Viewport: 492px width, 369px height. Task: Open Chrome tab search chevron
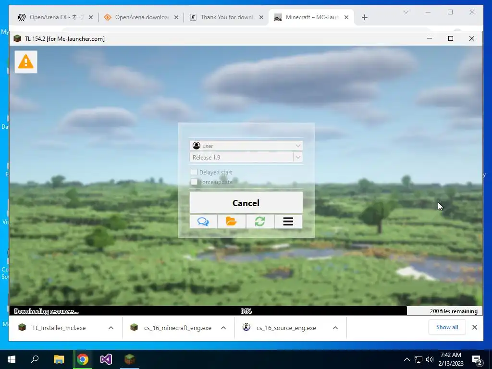pyautogui.click(x=406, y=12)
